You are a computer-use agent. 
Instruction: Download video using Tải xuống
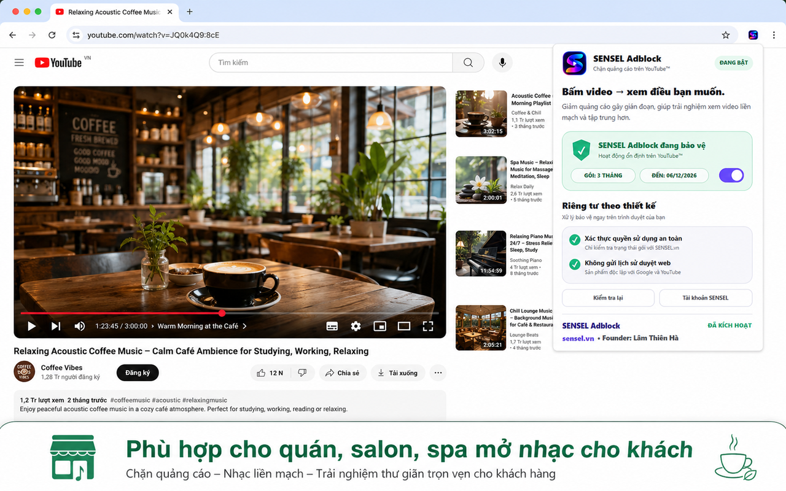tap(397, 373)
